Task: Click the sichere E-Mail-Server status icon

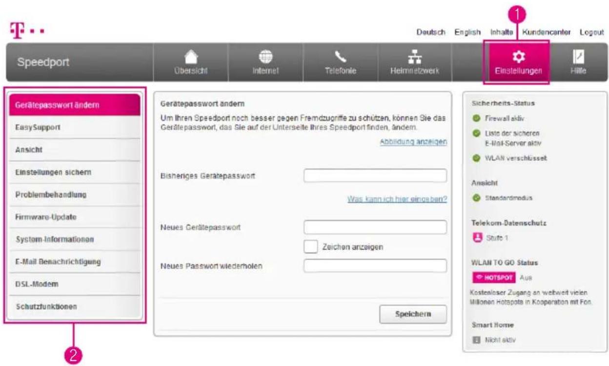Action: tap(476, 133)
